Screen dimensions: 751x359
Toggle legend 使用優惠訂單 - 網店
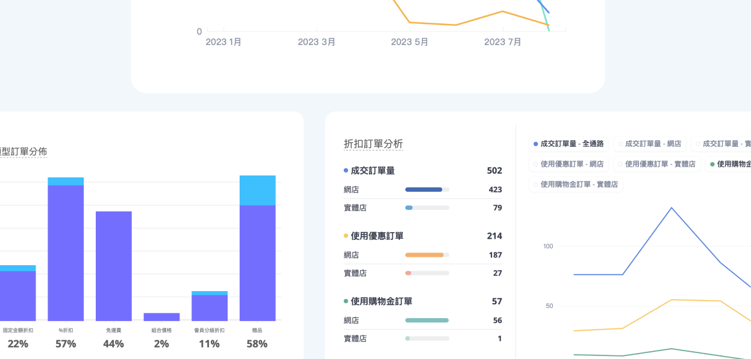[569, 164]
